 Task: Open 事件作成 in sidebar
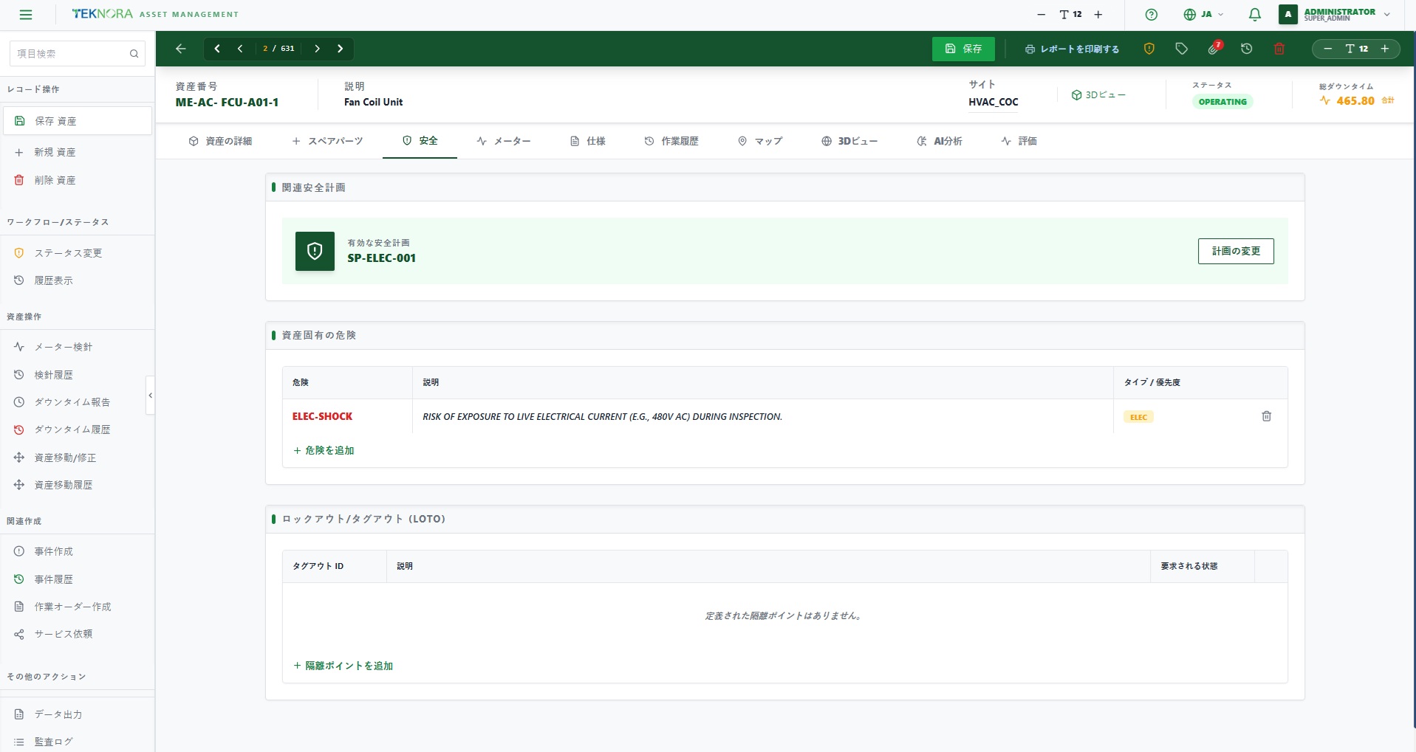coord(77,551)
